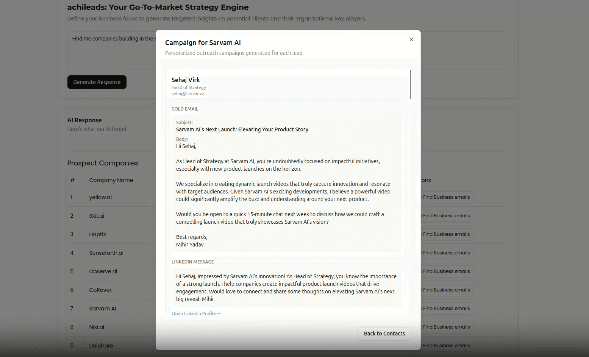Find Business emails for Sarvam AI
The height and width of the screenshot is (357, 589).
pyautogui.click(x=446, y=308)
